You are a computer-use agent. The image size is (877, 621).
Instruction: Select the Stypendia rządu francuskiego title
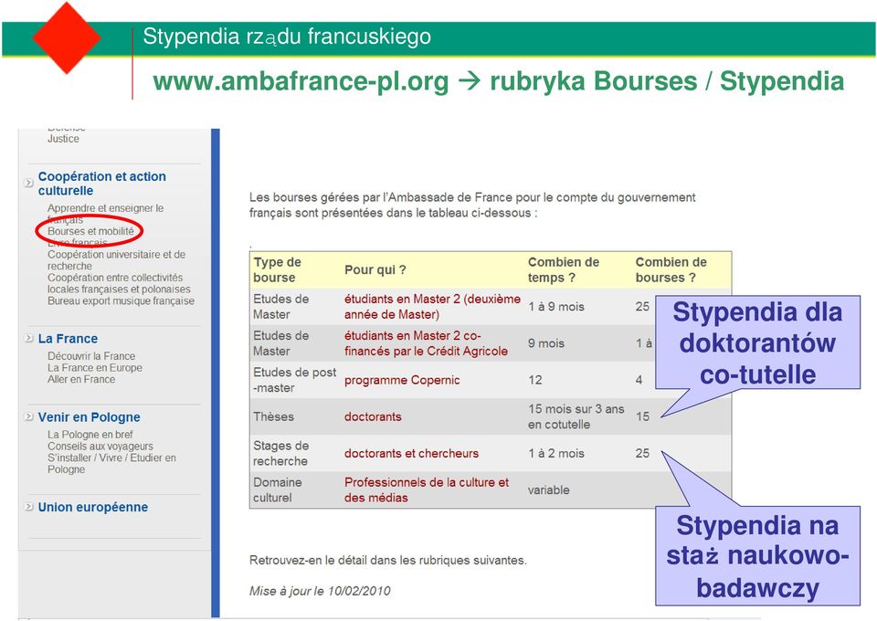pos(287,37)
